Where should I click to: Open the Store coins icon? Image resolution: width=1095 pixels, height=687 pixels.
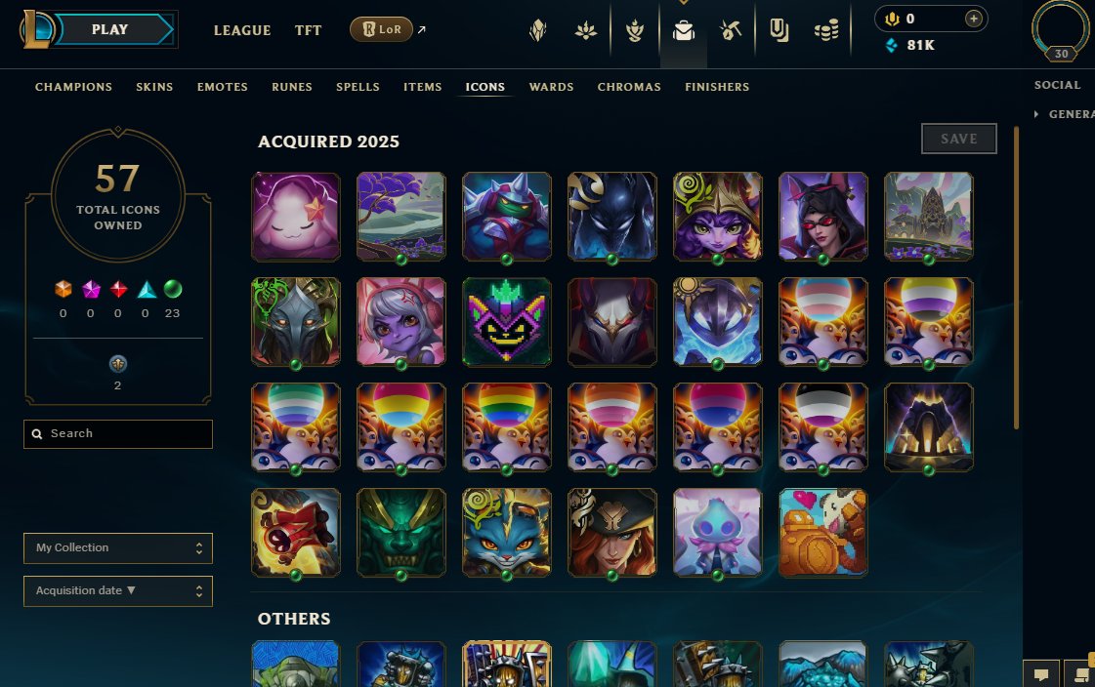[826, 30]
